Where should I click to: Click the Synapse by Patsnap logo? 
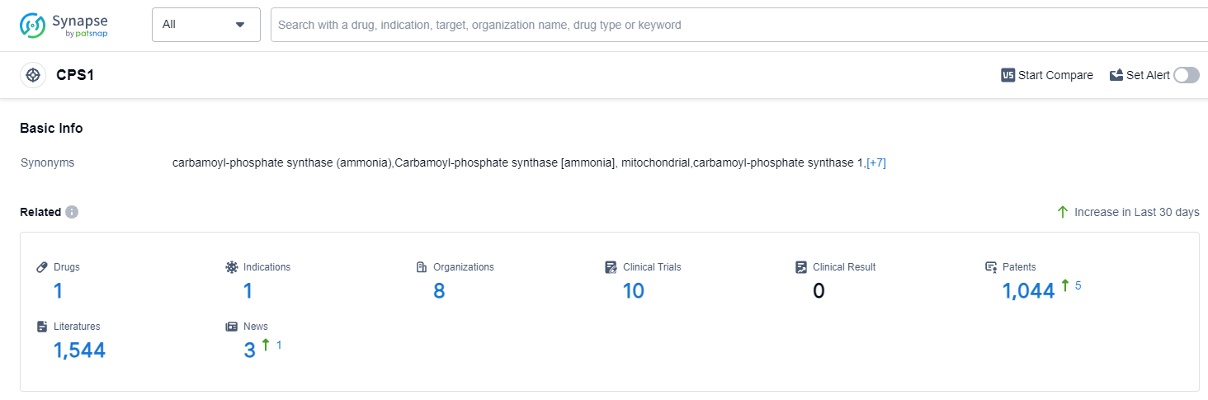coord(64,25)
